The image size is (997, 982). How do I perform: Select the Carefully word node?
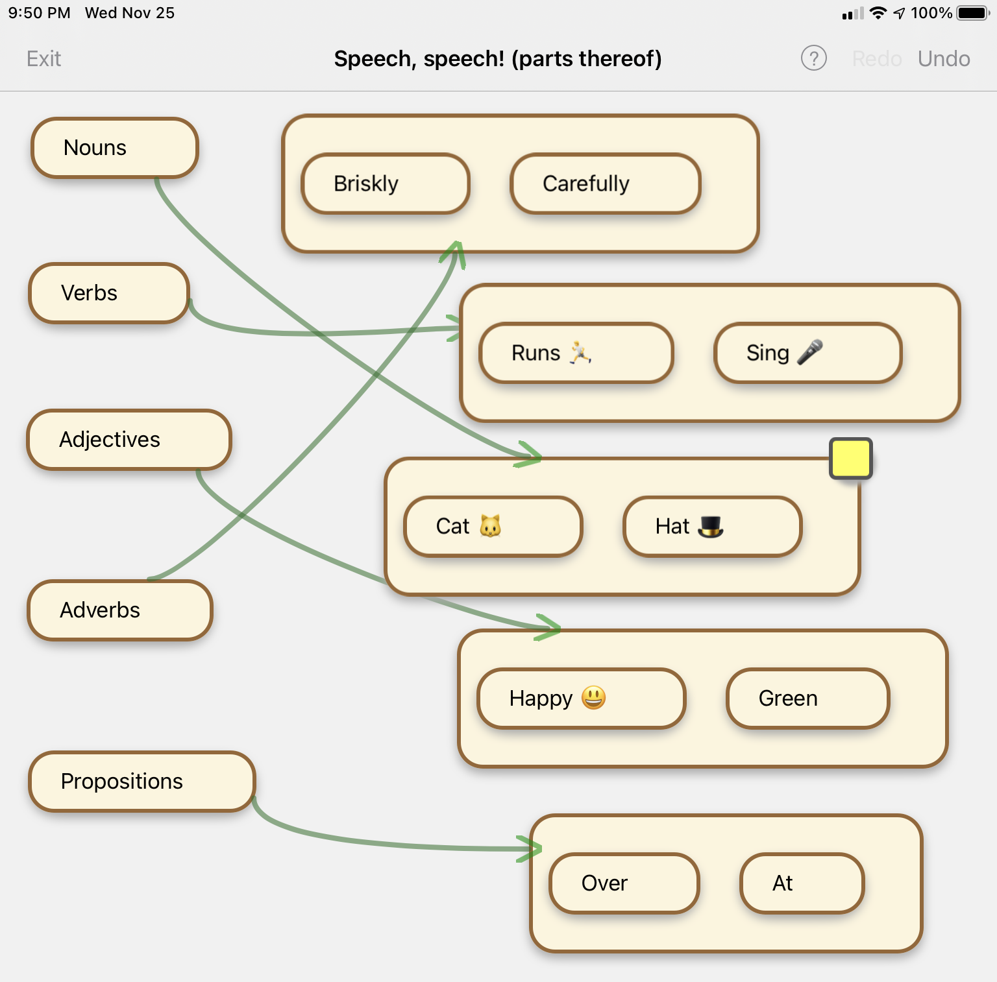606,184
